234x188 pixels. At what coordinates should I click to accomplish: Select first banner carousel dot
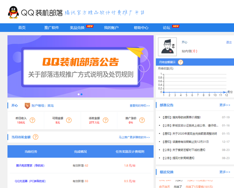[79, 94]
